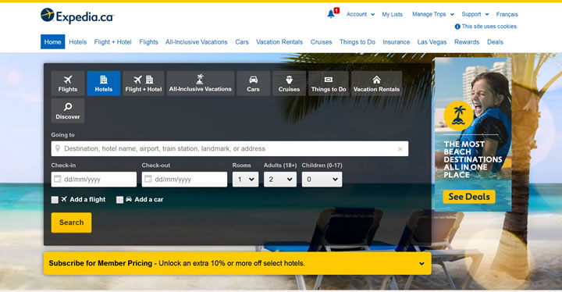Viewport: 562px width, 292px height.
Task: Open Flights in the top navigation
Action: pyautogui.click(x=149, y=42)
